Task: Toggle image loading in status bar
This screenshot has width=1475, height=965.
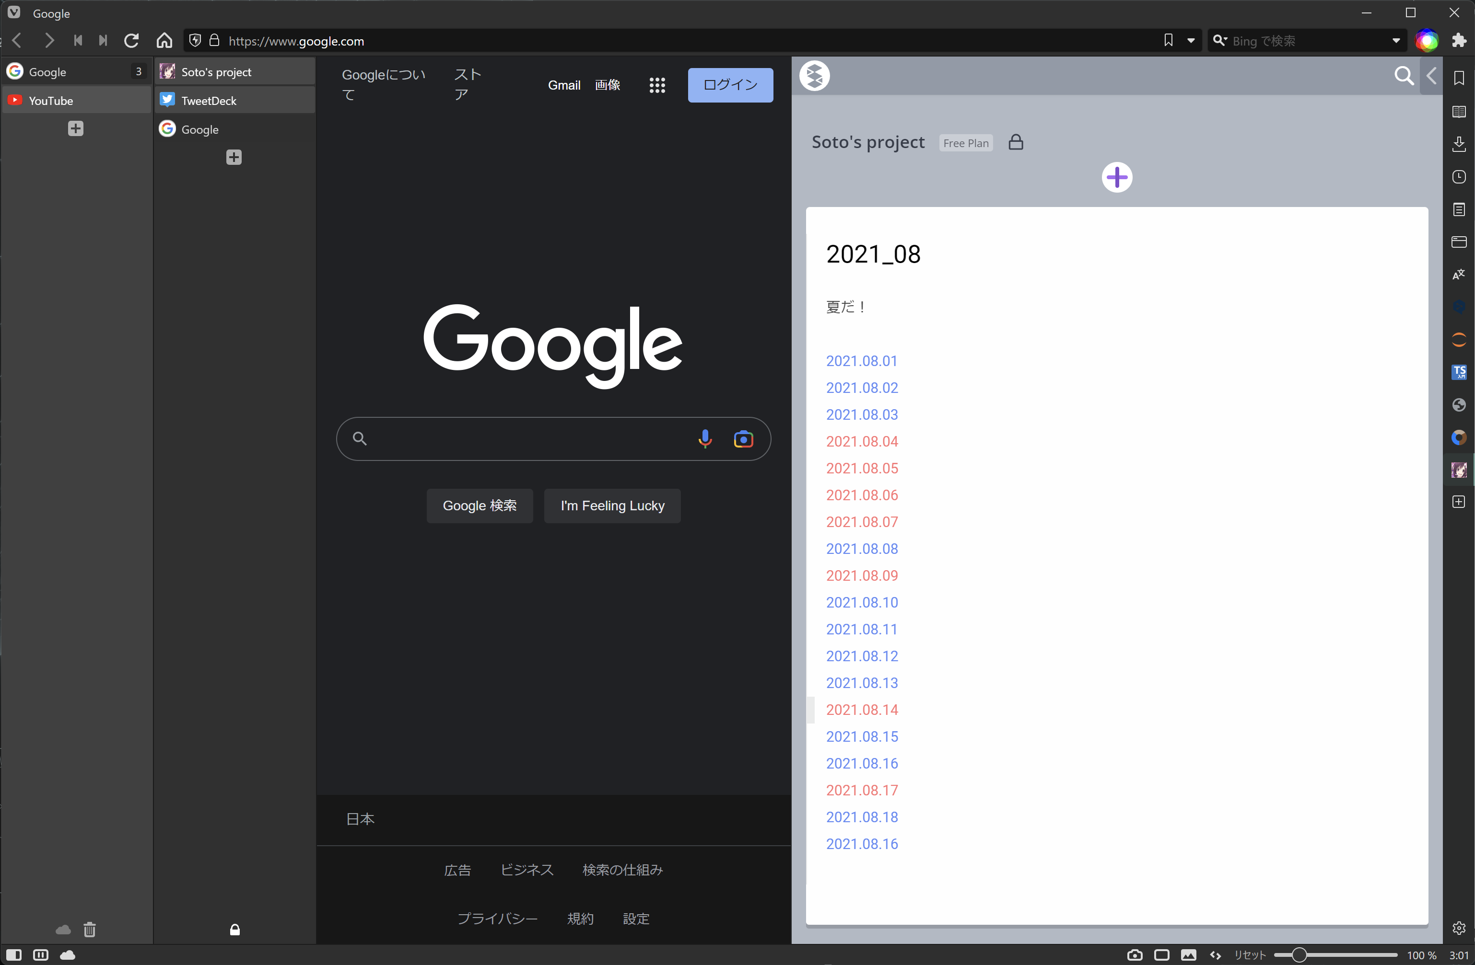Action: pos(1188,954)
